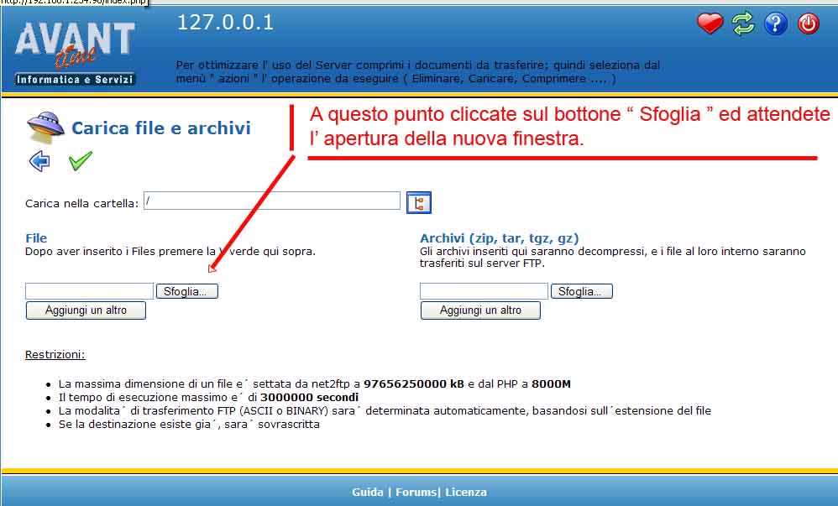Click the UFO icon beside page title
Screen dimensions: 838x506
[x=45, y=128]
